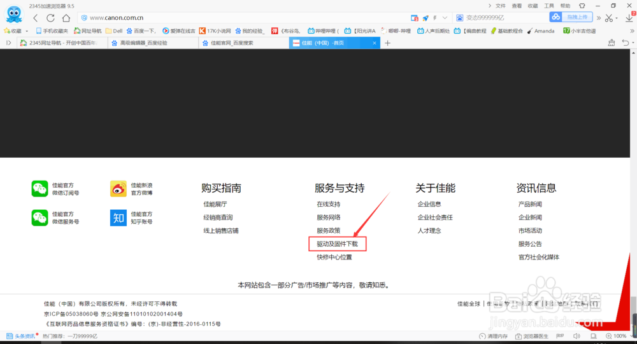The height and width of the screenshot is (344, 637).
Task: Click the Baidu paw search engine icon
Action: click(459, 18)
